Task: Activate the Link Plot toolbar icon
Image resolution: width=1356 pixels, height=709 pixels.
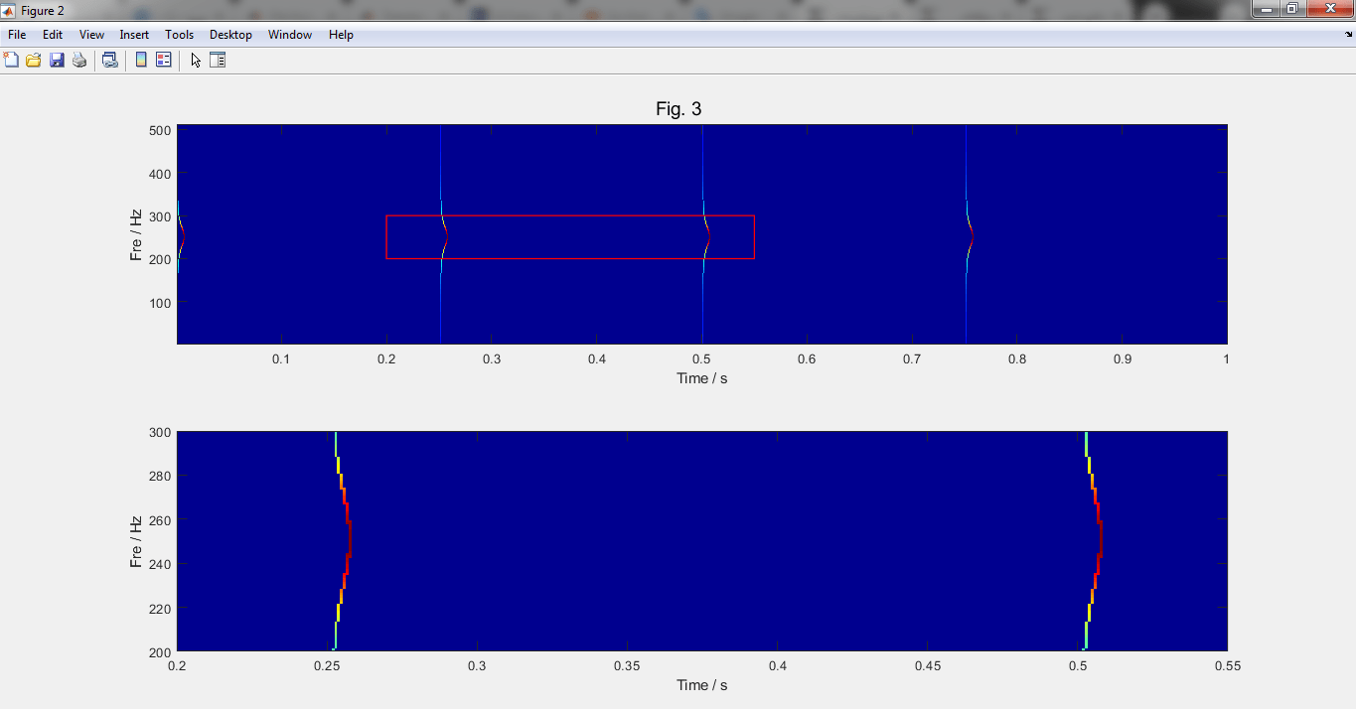Action: click(110, 60)
